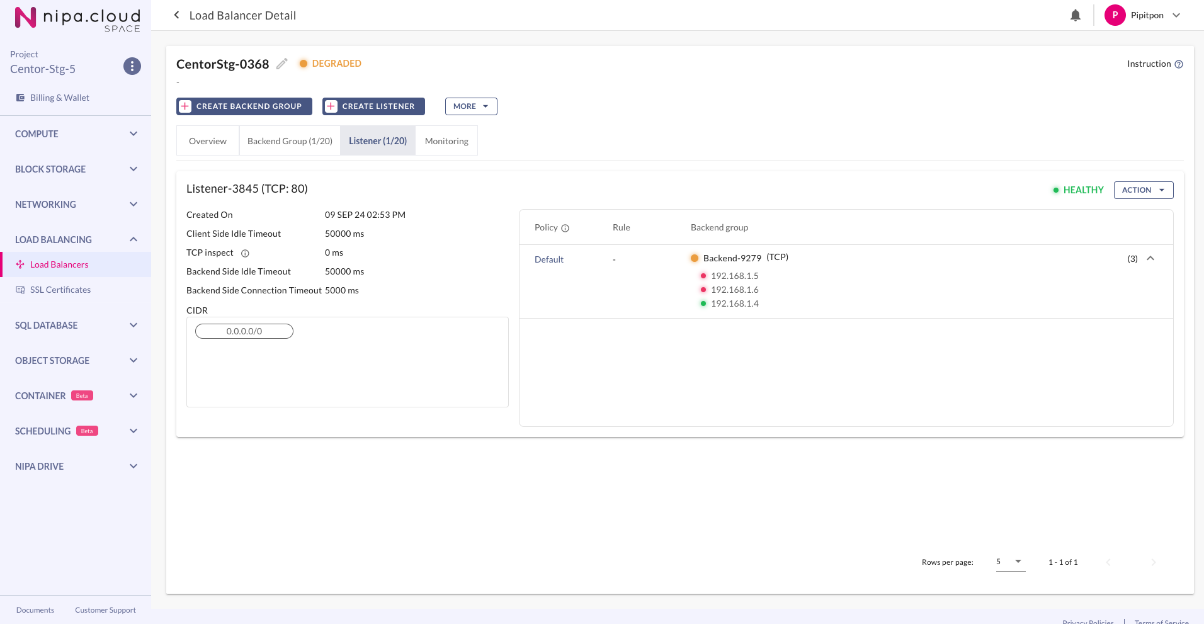Viewport: 1204px width, 624px height.
Task: Open the listener ACTION dropdown
Action: tap(1144, 190)
